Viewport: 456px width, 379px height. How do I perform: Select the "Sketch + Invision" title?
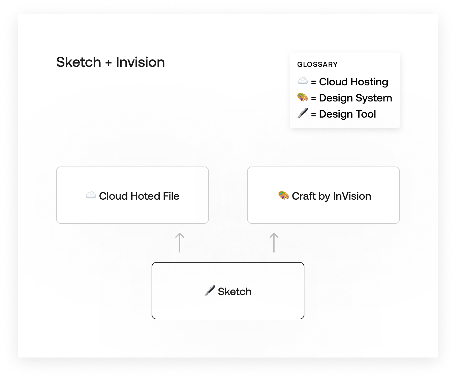click(110, 62)
